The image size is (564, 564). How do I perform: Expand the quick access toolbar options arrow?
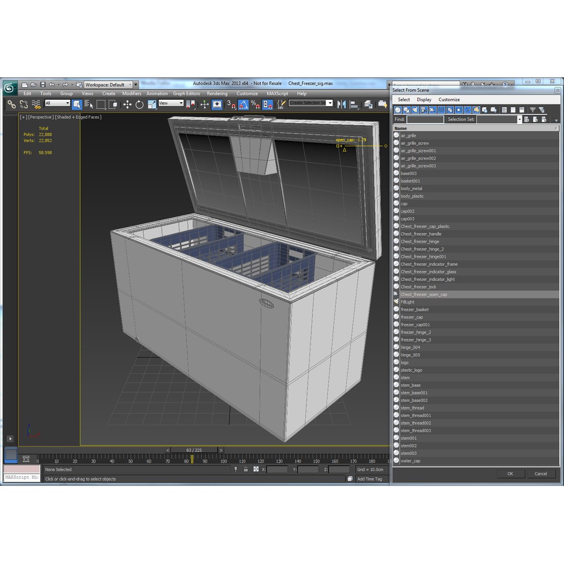(136, 85)
